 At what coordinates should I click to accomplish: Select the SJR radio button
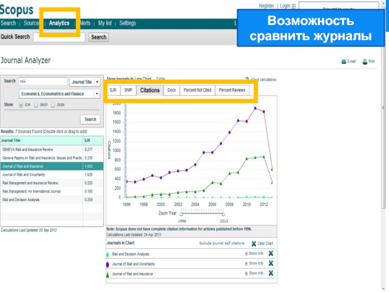21,105
